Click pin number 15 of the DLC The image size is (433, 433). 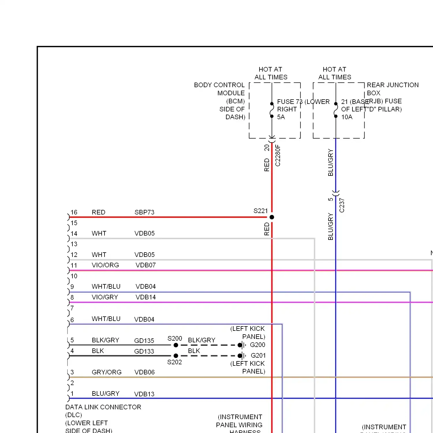74,223
